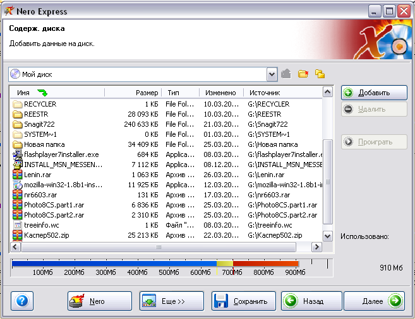
Task: Click the file list's scroll down arrow
Action: click(328, 236)
